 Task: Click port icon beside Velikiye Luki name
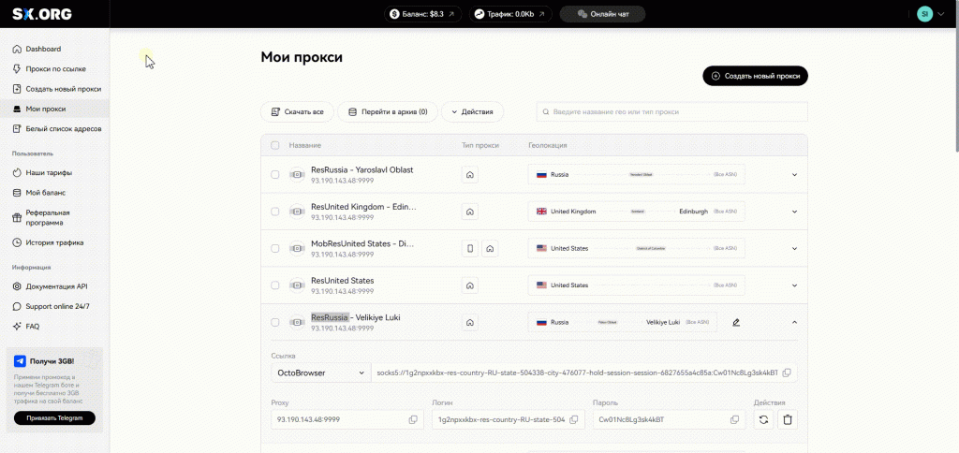point(297,322)
